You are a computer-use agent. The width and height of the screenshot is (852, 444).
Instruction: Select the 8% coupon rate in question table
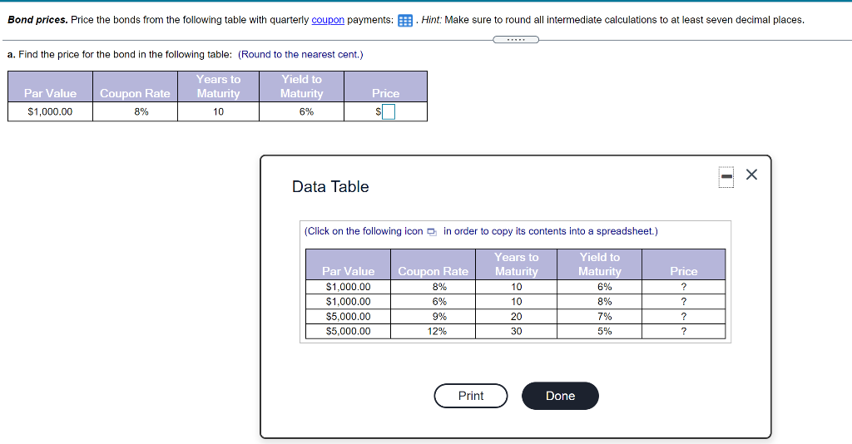(141, 111)
